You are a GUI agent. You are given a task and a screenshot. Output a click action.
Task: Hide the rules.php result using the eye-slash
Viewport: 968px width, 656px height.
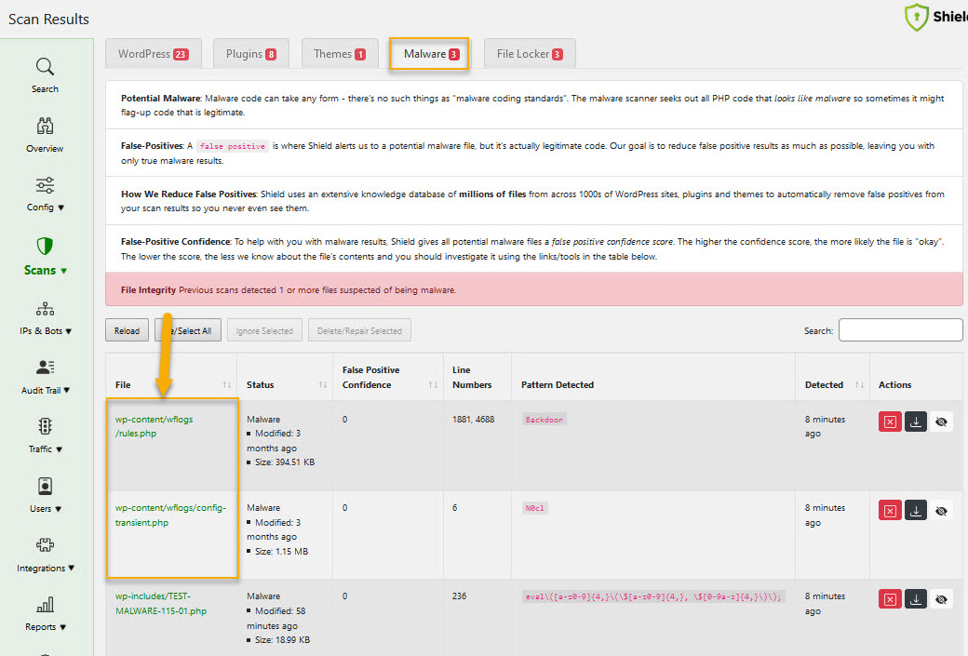coord(940,422)
